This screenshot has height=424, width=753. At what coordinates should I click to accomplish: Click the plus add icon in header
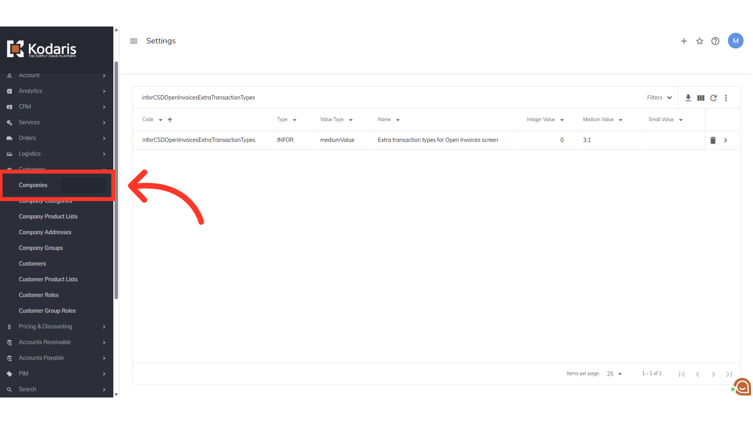[x=684, y=41]
